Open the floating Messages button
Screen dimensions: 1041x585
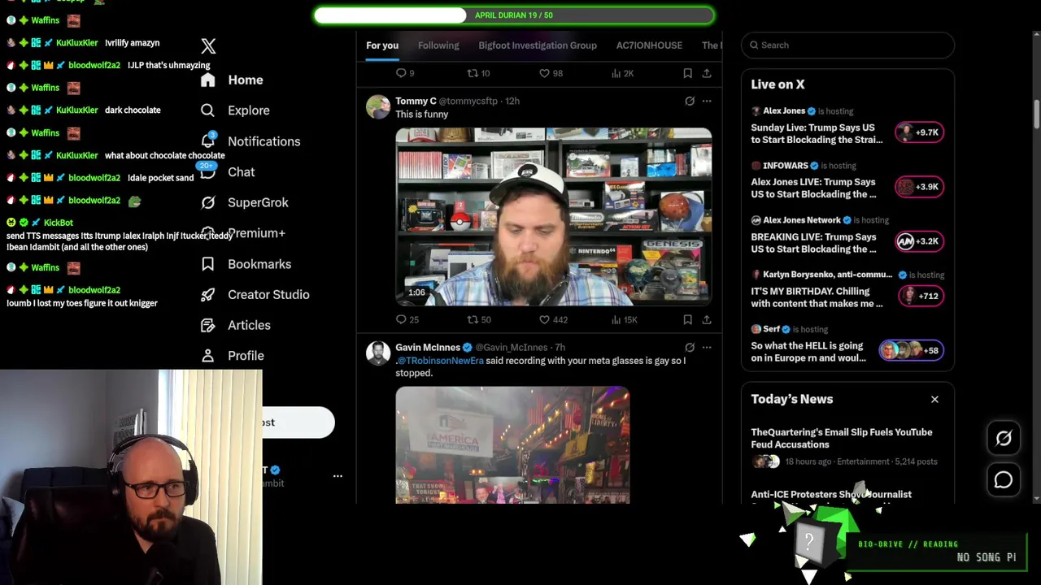(1004, 480)
